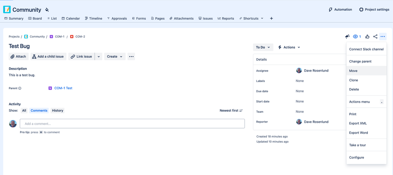Select Connect Slack channel menu item
This screenshot has height=175, width=393.
pos(366,49)
